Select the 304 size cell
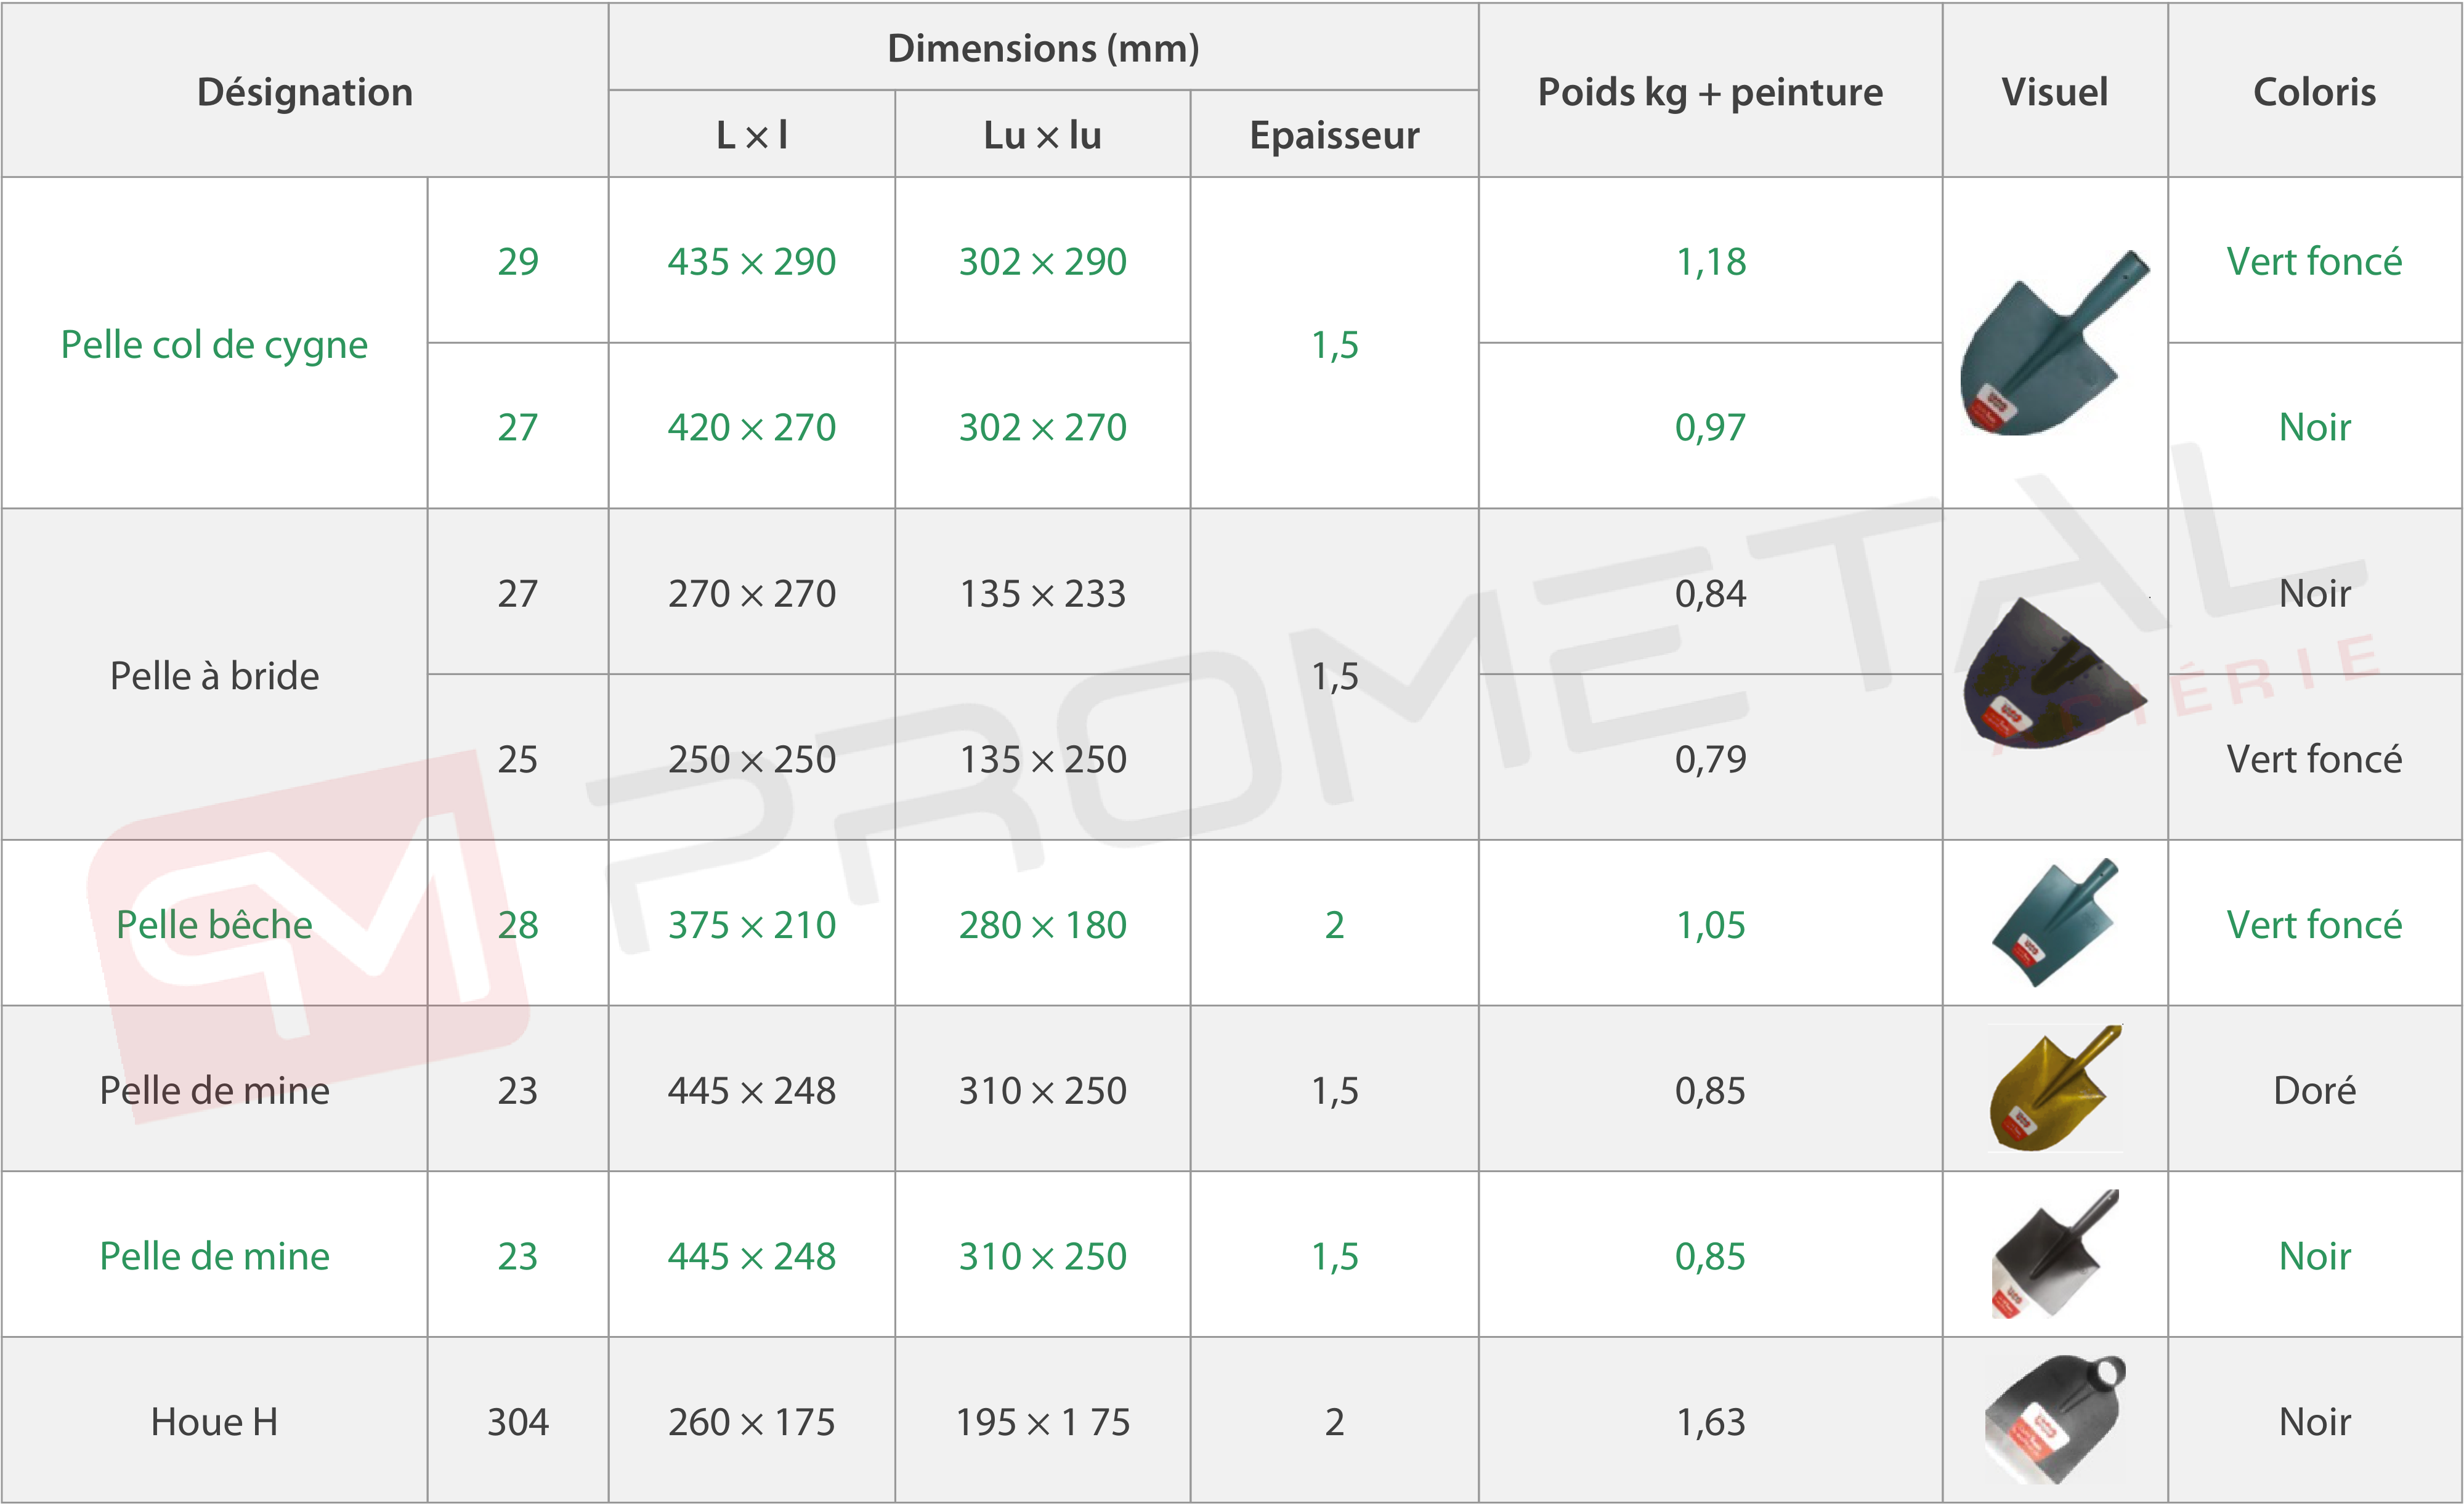Viewport: 2464px width, 1506px height. click(x=518, y=1421)
